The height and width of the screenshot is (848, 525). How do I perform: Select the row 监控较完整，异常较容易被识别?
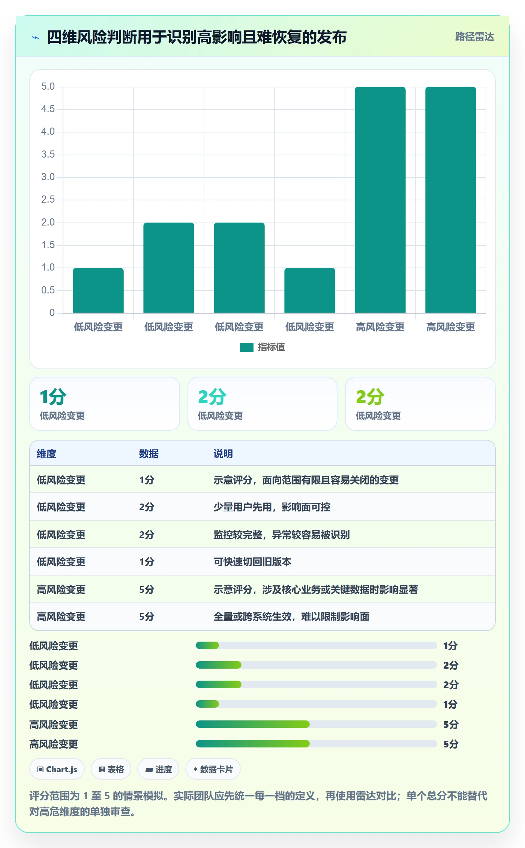262,534
